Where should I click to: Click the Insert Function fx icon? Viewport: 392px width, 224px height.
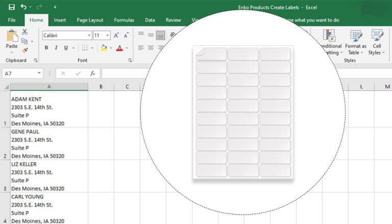[x=92, y=73]
